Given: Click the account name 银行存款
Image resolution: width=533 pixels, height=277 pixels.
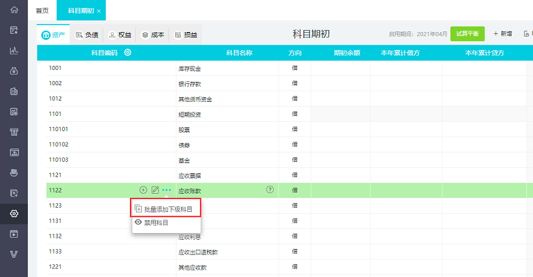Looking at the screenshot, I should 190,85.
